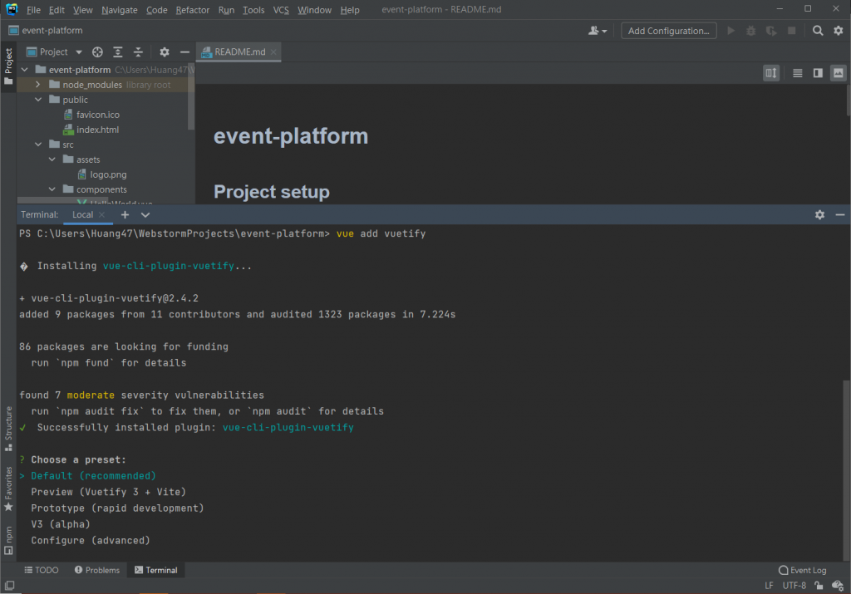Open Search Everywhere magnifier icon

click(x=818, y=31)
